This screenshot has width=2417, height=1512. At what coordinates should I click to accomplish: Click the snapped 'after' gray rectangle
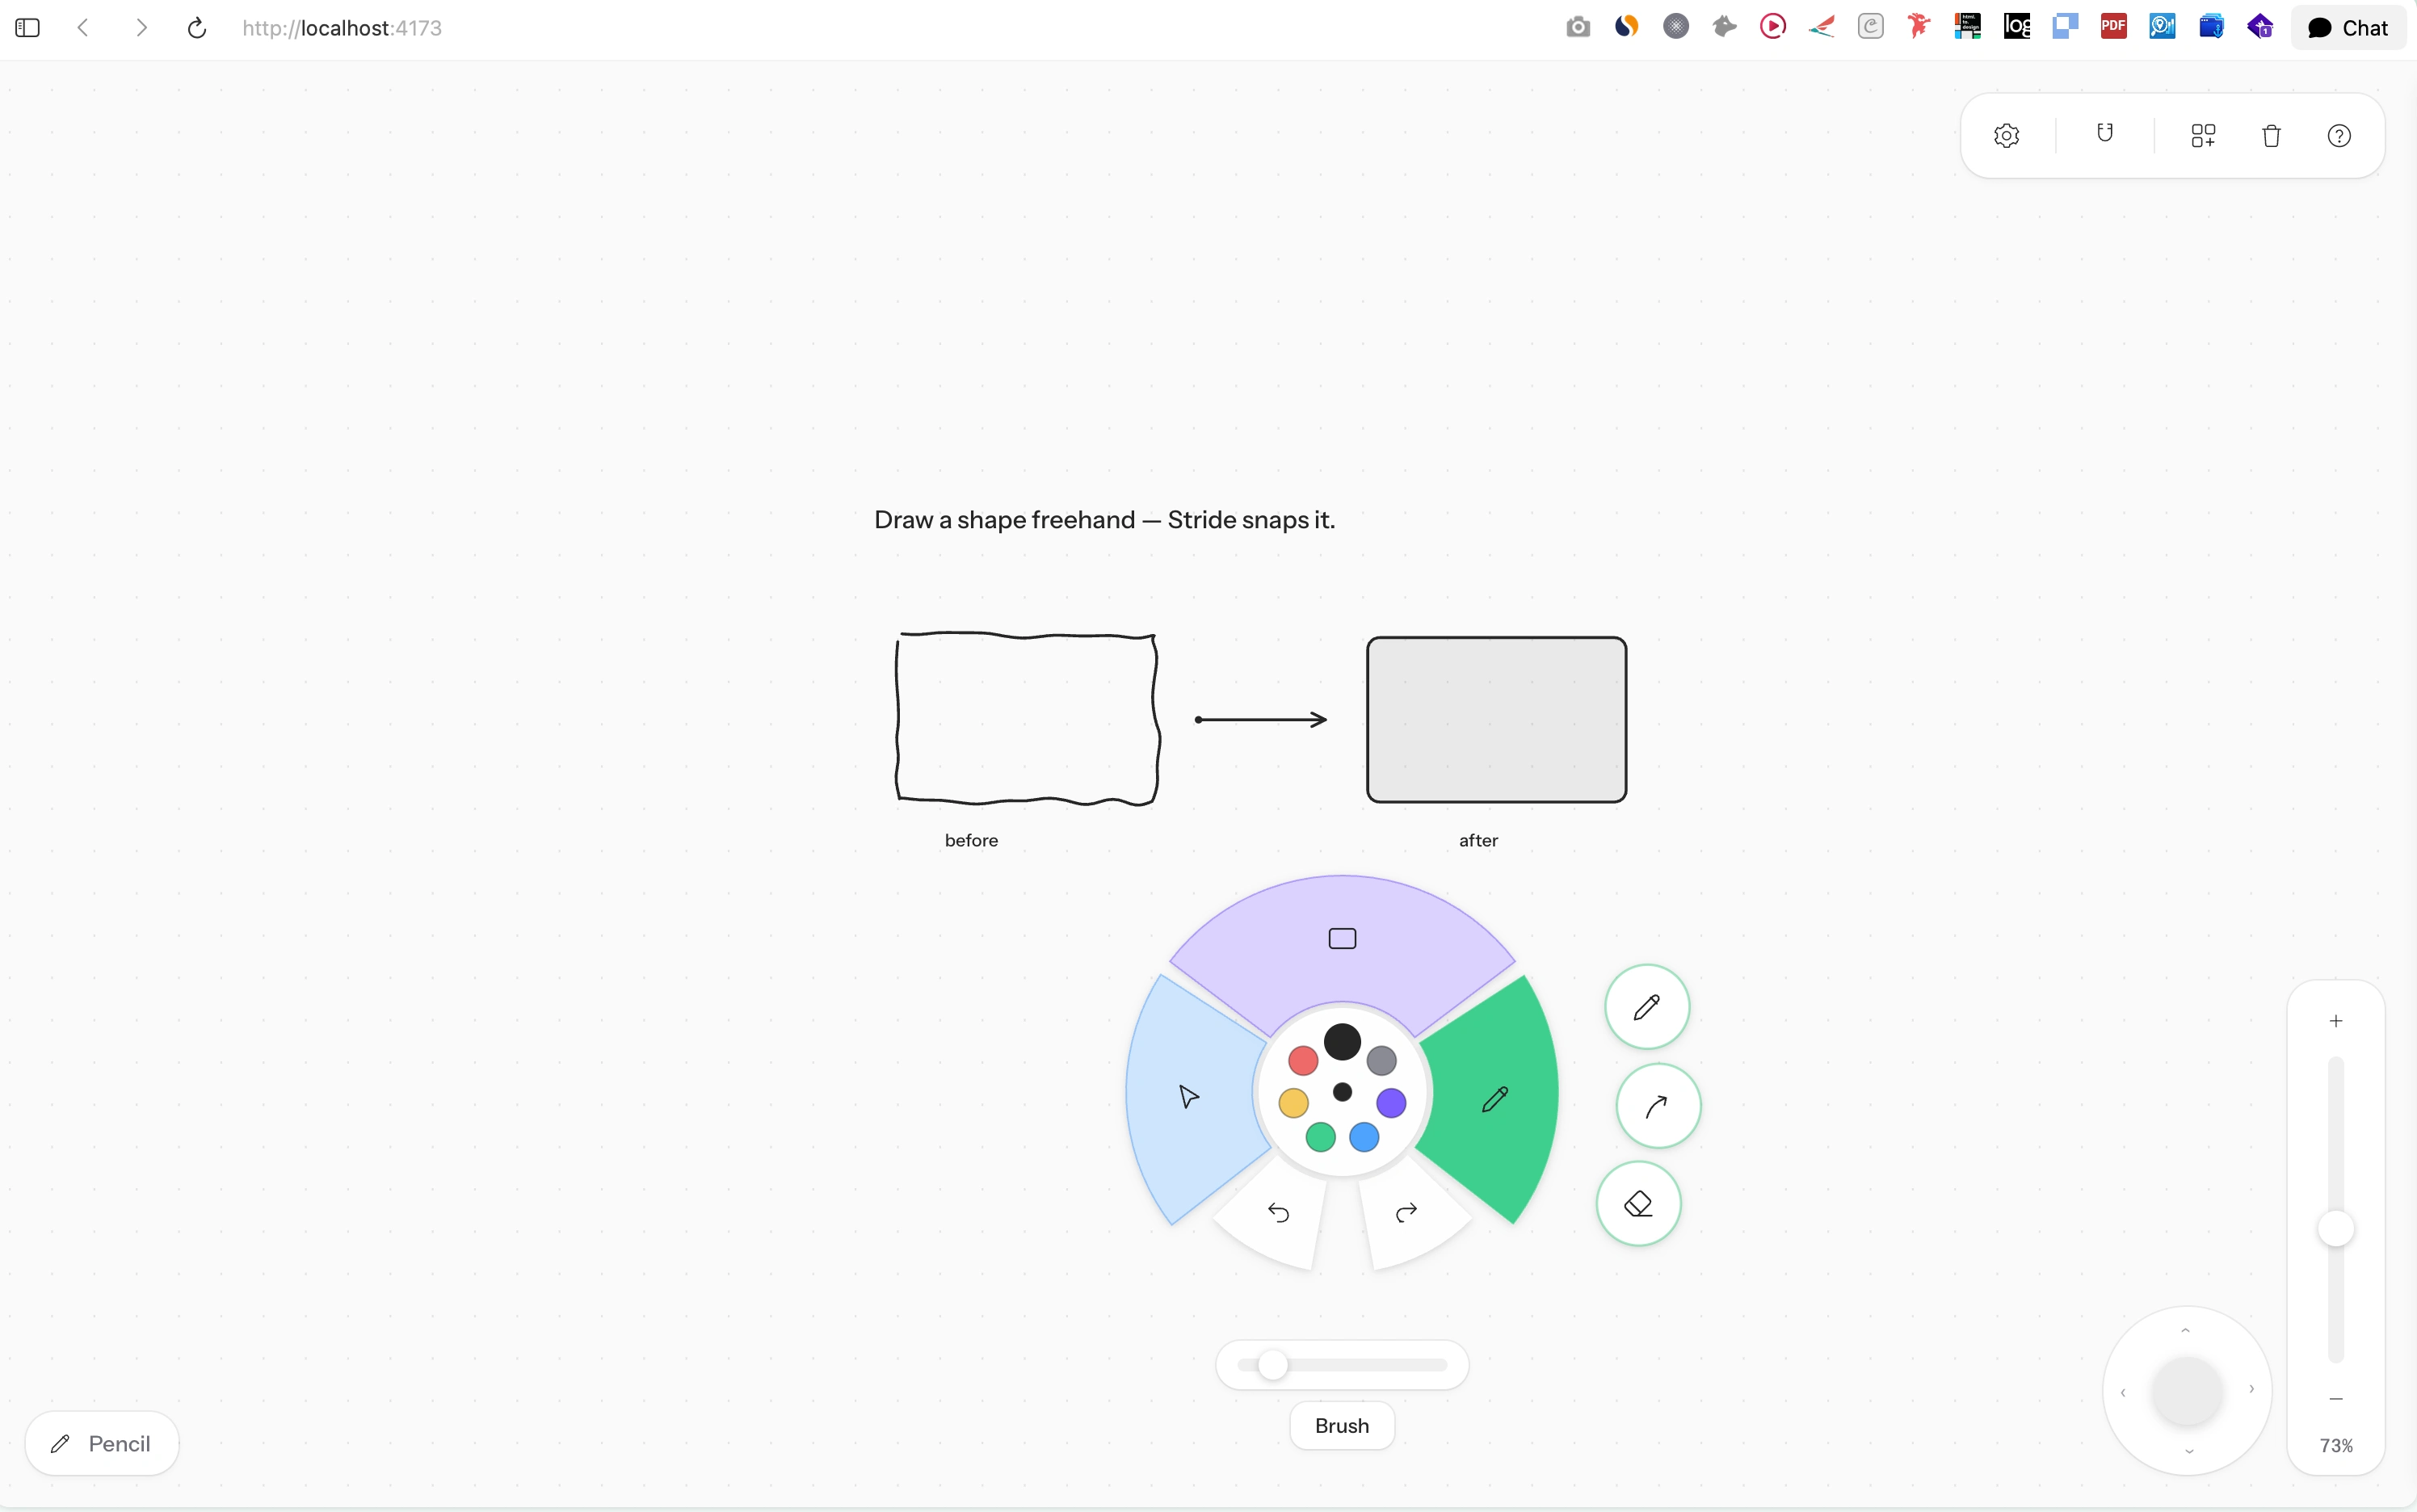tap(1497, 720)
